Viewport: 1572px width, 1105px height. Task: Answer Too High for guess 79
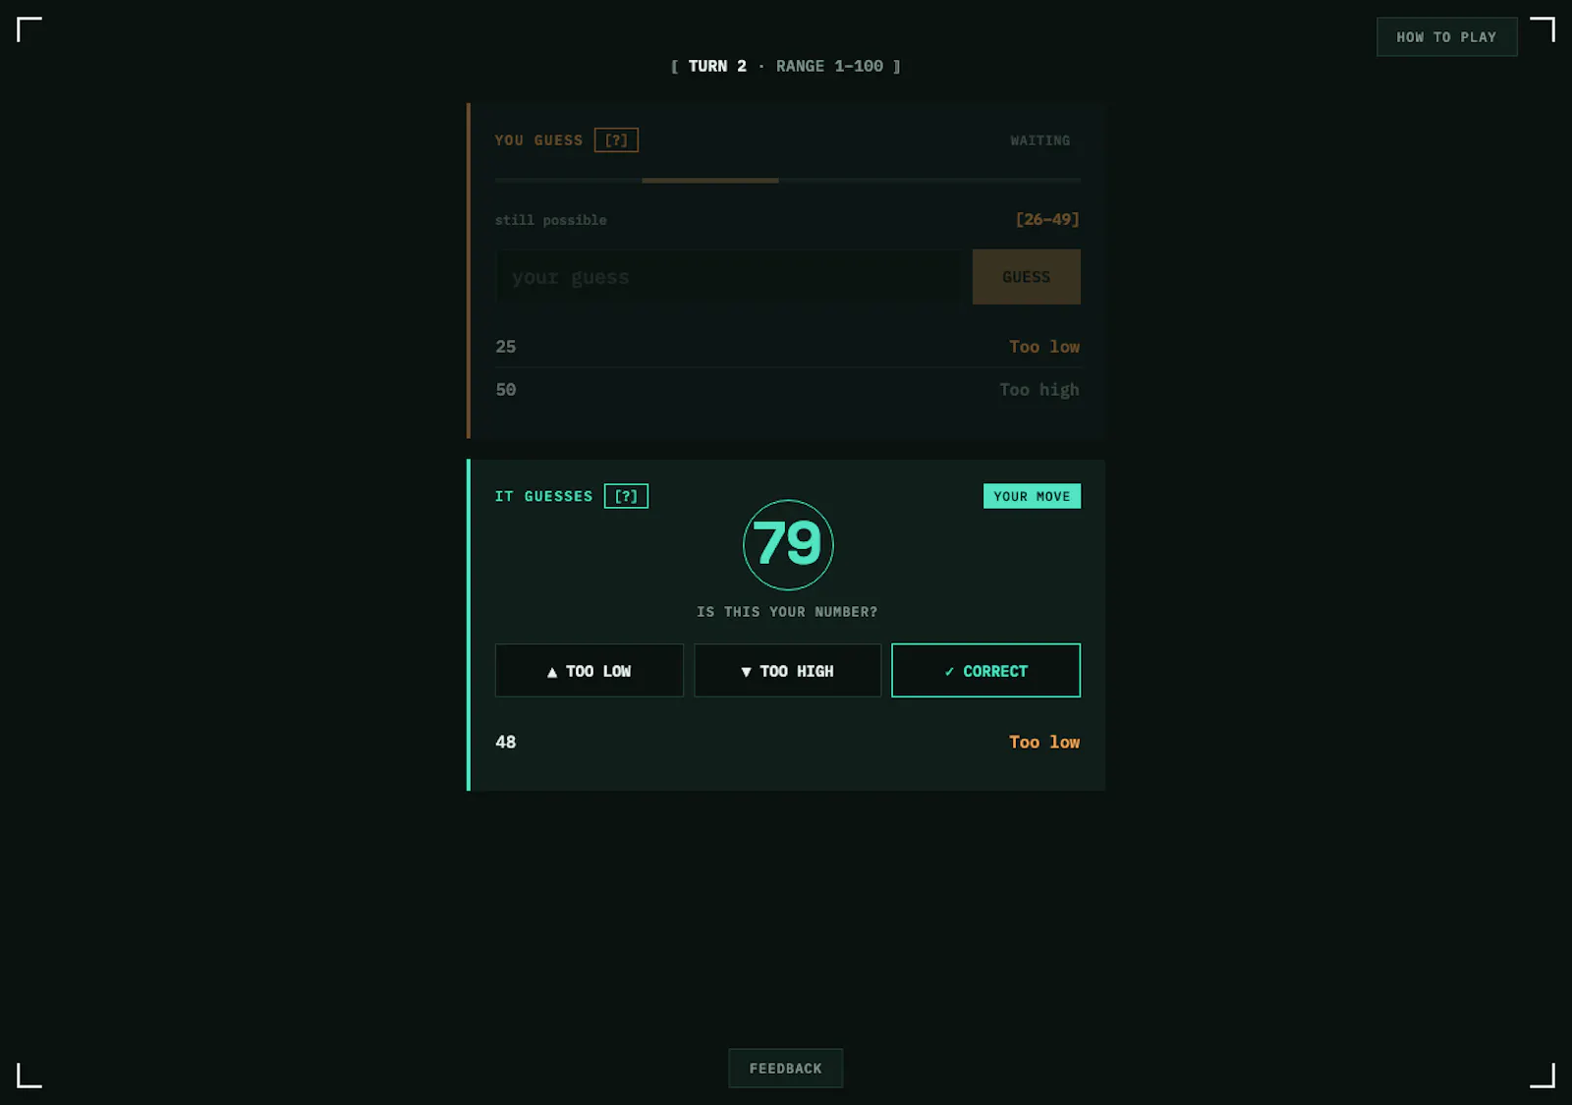(787, 671)
